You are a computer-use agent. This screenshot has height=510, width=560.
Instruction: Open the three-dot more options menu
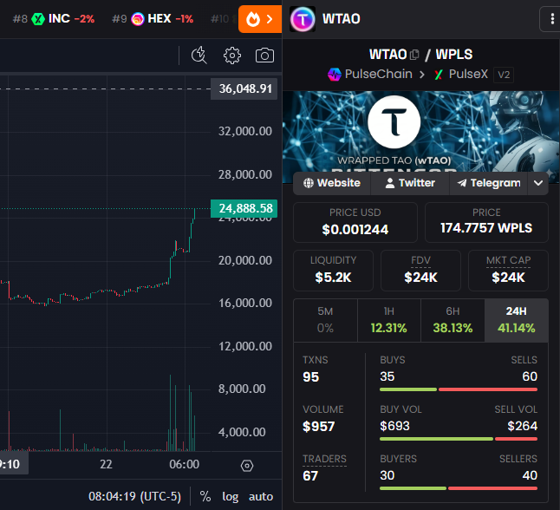coord(552,19)
